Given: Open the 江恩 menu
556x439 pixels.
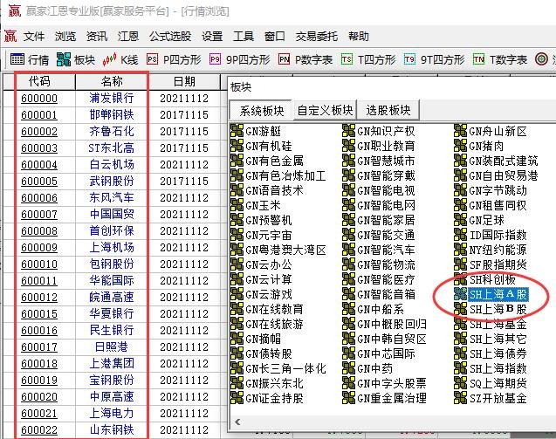Looking at the screenshot, I should pos(128,36).
